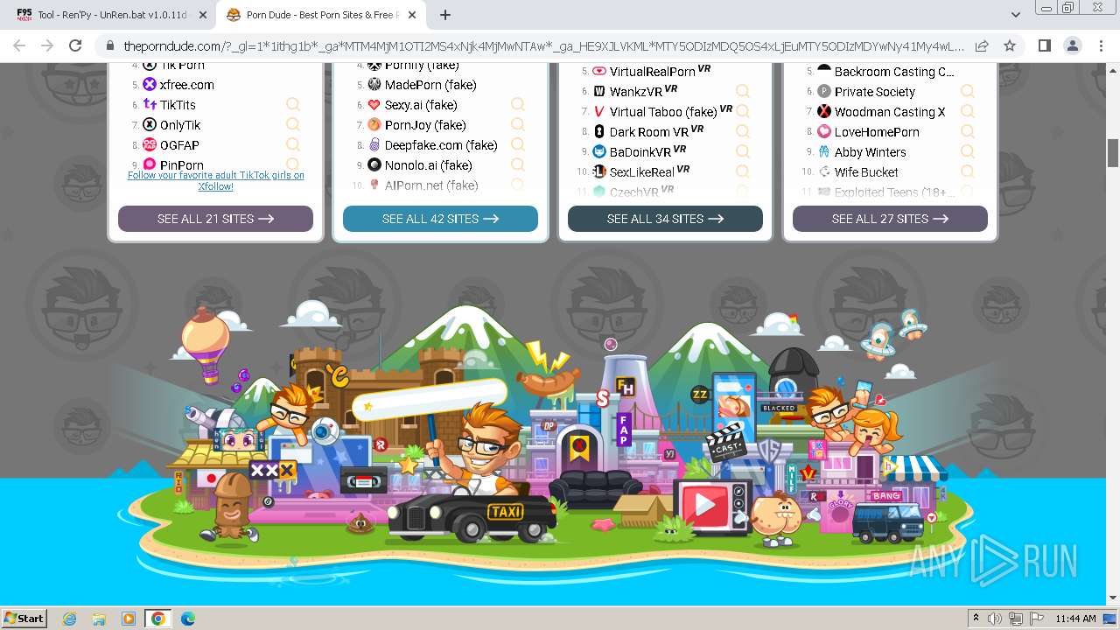
Task: Click the browser forward arrow
Action: coord(47,45)
